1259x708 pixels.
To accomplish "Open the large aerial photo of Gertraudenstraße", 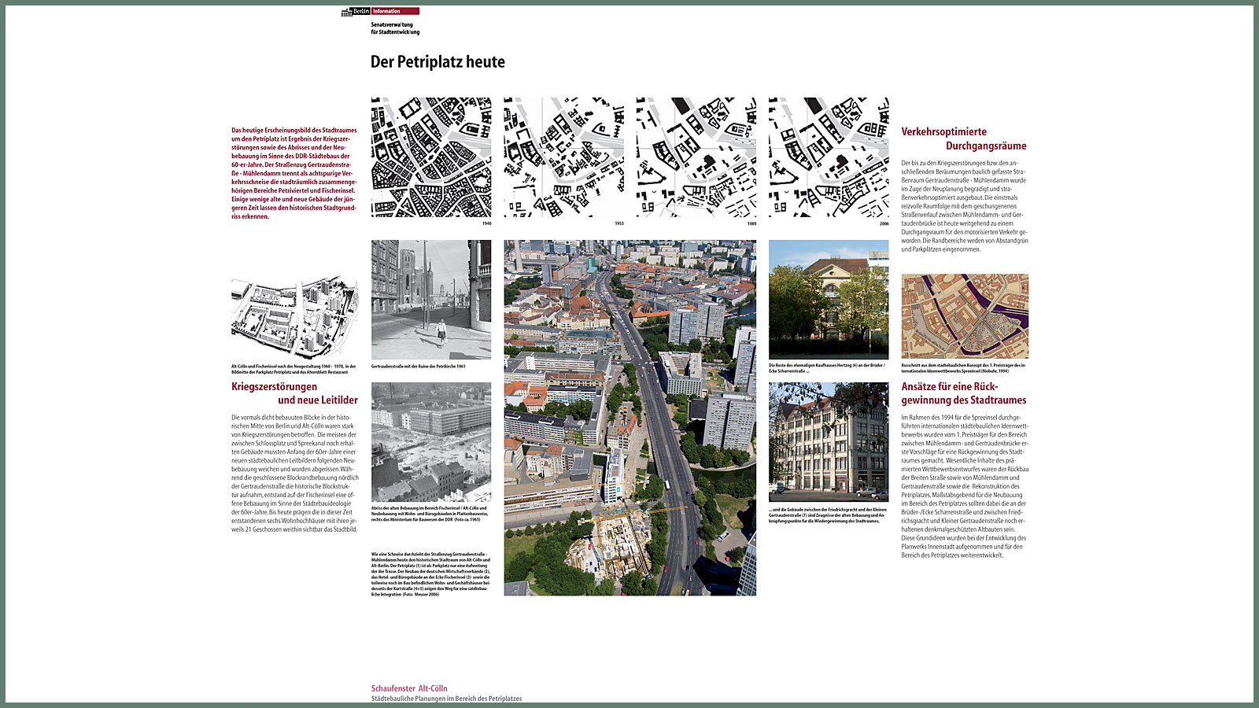I will click(x=630, y=418).
